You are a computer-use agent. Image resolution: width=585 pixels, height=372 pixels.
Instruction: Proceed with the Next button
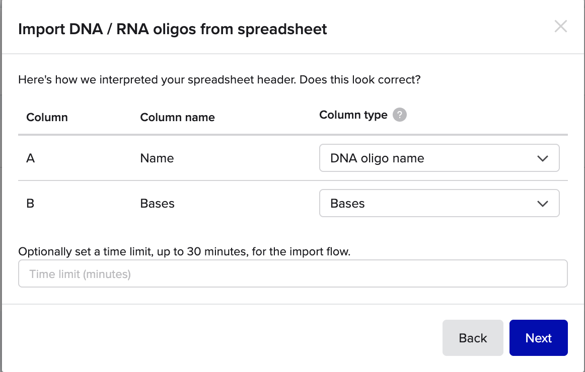tap(538, 338)
